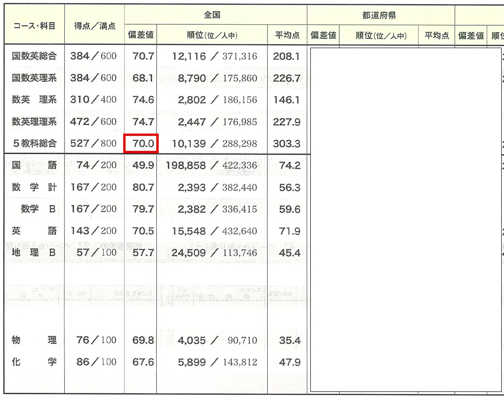Click the deviation value 68.1
This screenshot has height=397, width=504.
[143, 78]
